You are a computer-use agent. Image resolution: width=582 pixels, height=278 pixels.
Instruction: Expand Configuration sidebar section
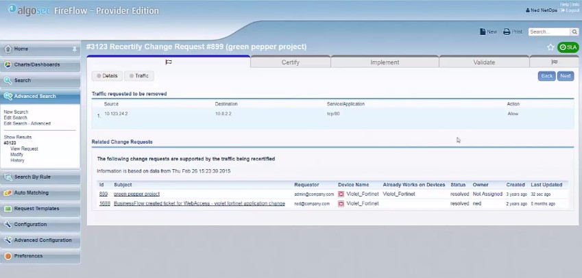coord(40,225)
